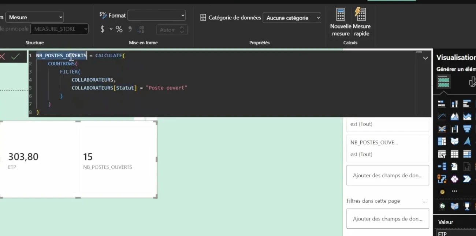Click the ETP field in Valeur well

[456, 232]
